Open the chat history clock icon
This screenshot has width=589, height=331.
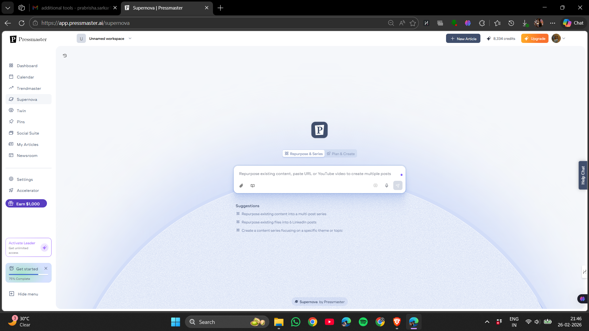tap(65, 56)
